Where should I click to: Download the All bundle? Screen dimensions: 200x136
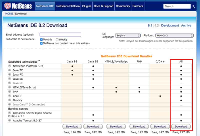pyautogui.click(x=181, y=126)
